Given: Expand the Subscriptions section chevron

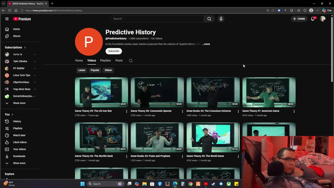Looking at the screenshot, I should click(x=25, y=48).
